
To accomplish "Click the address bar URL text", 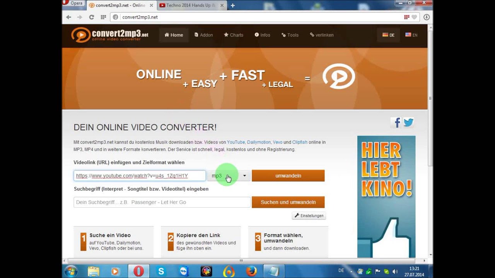I will (140, 17).
